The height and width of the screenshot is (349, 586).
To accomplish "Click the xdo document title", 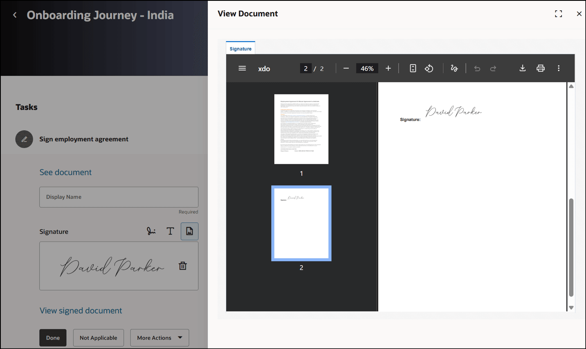I will [264, 69].
